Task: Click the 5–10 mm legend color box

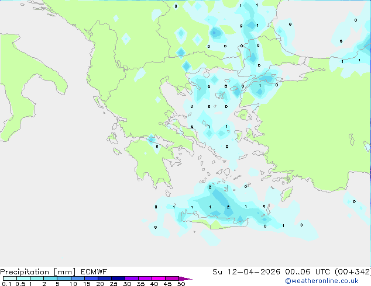Action: point(64,278)
